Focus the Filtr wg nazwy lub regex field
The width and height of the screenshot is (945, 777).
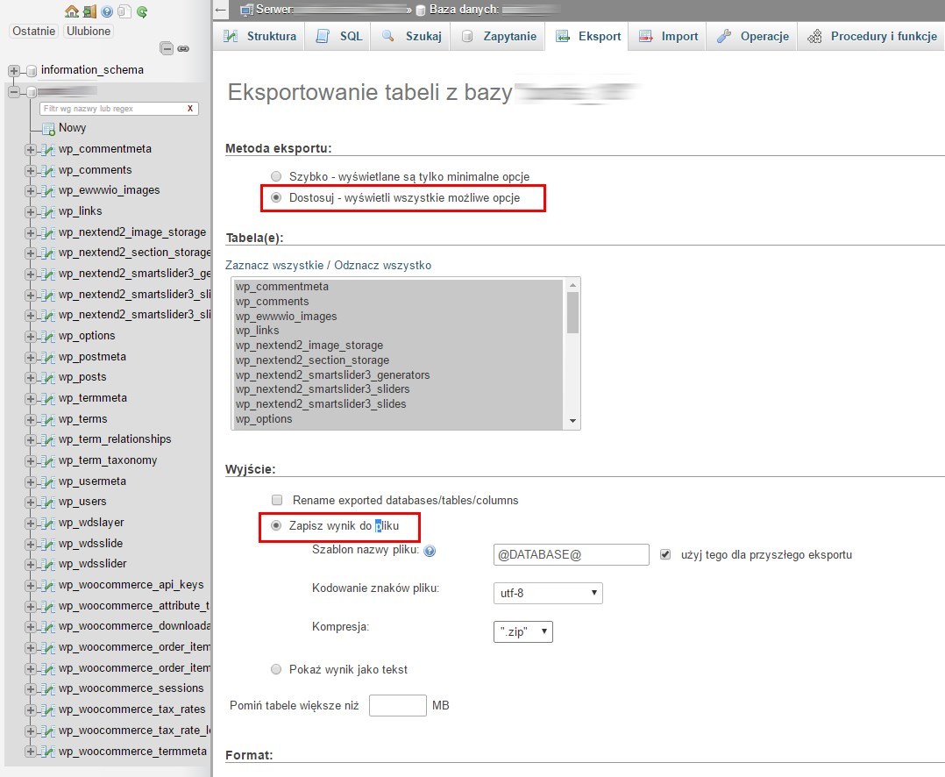pos(113,109)
